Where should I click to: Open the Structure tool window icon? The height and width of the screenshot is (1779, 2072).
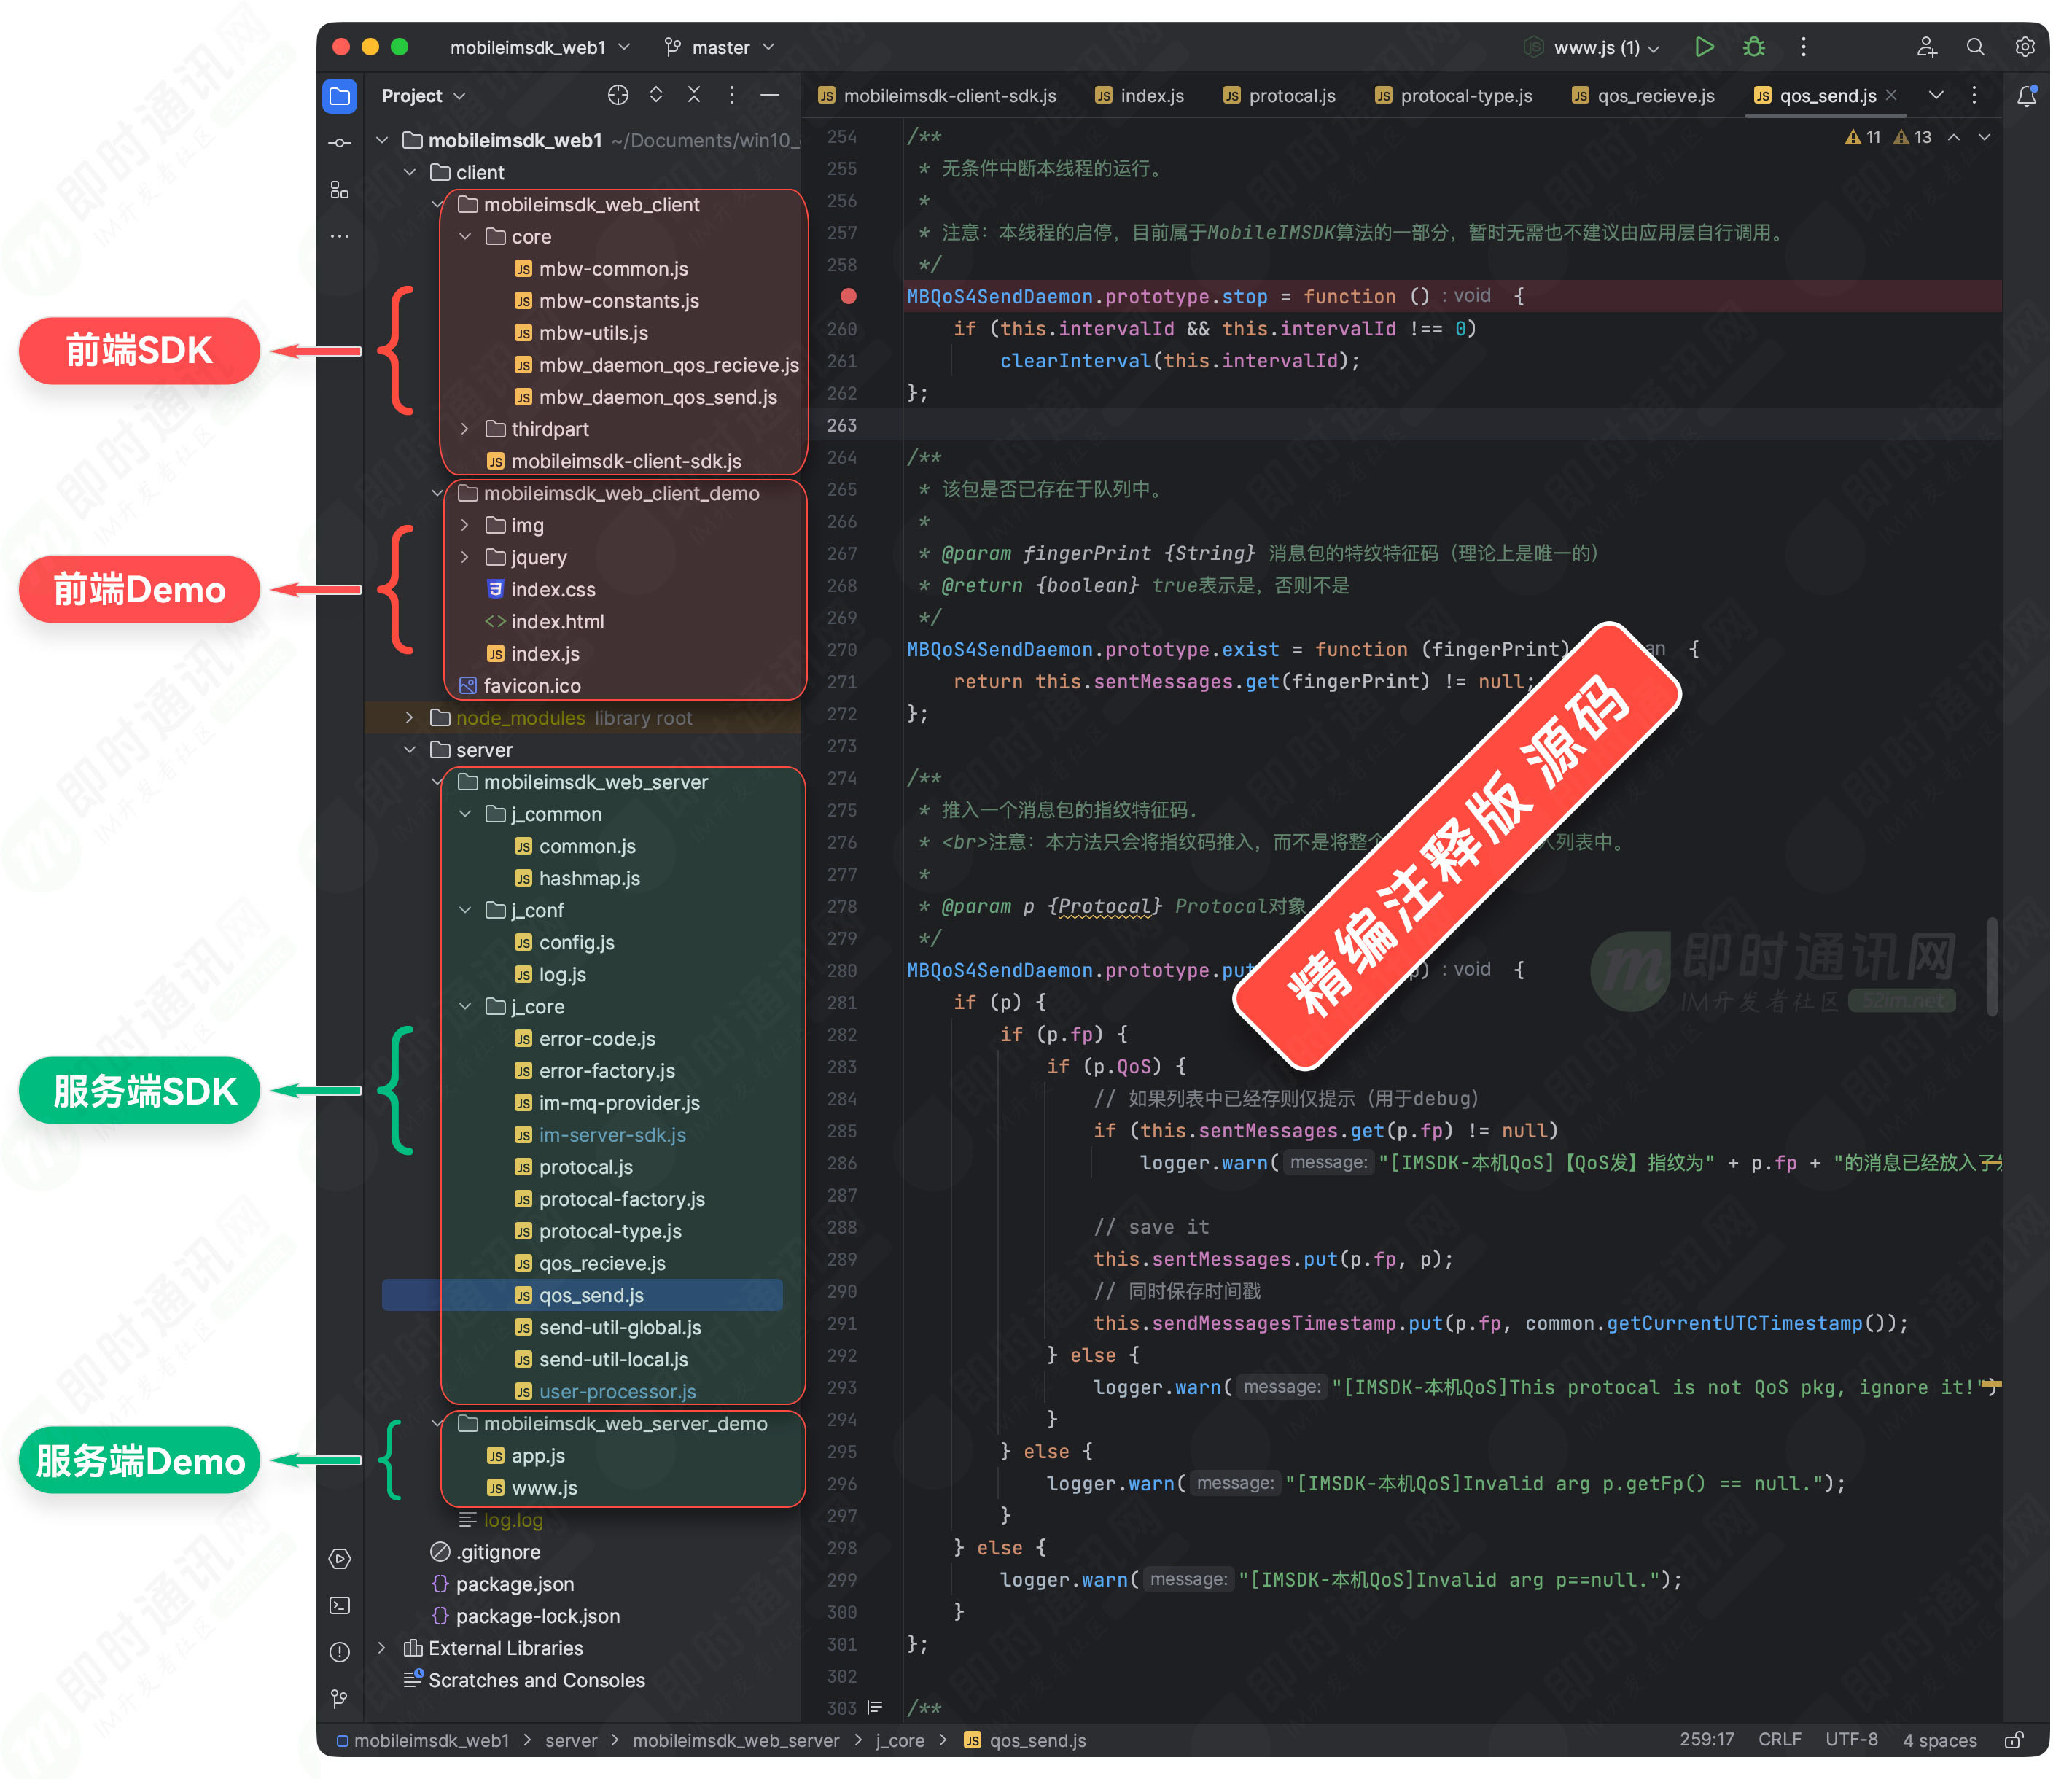340,190
